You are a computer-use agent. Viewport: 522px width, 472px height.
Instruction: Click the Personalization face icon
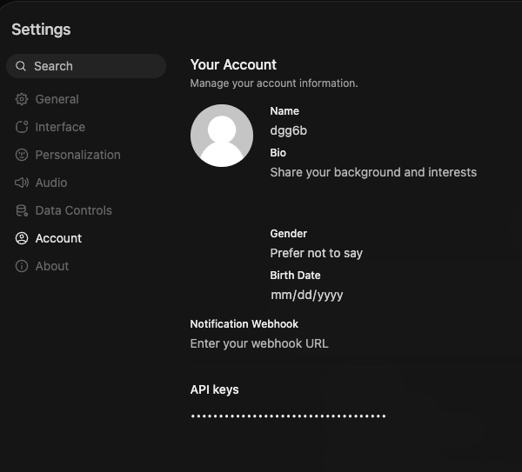point(22,155)
